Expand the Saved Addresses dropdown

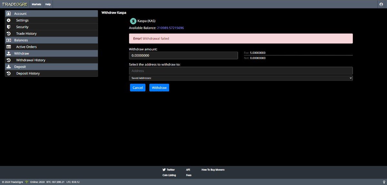tap(241, 78)
